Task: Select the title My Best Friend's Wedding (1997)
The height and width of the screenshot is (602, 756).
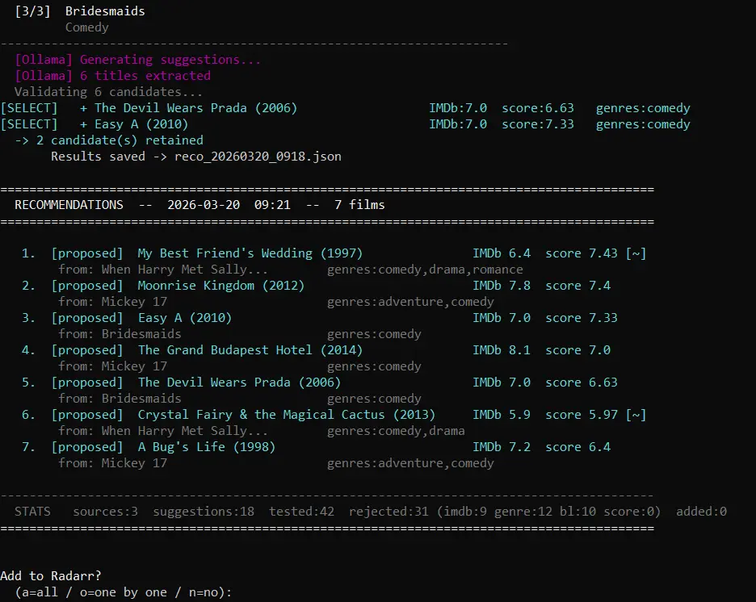Action: [250, 253]
